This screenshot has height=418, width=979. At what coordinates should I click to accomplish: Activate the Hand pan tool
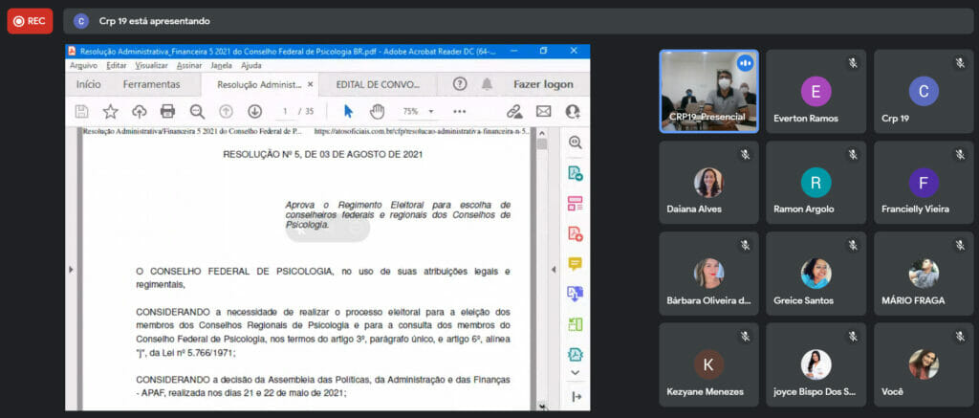pos(377,111)
